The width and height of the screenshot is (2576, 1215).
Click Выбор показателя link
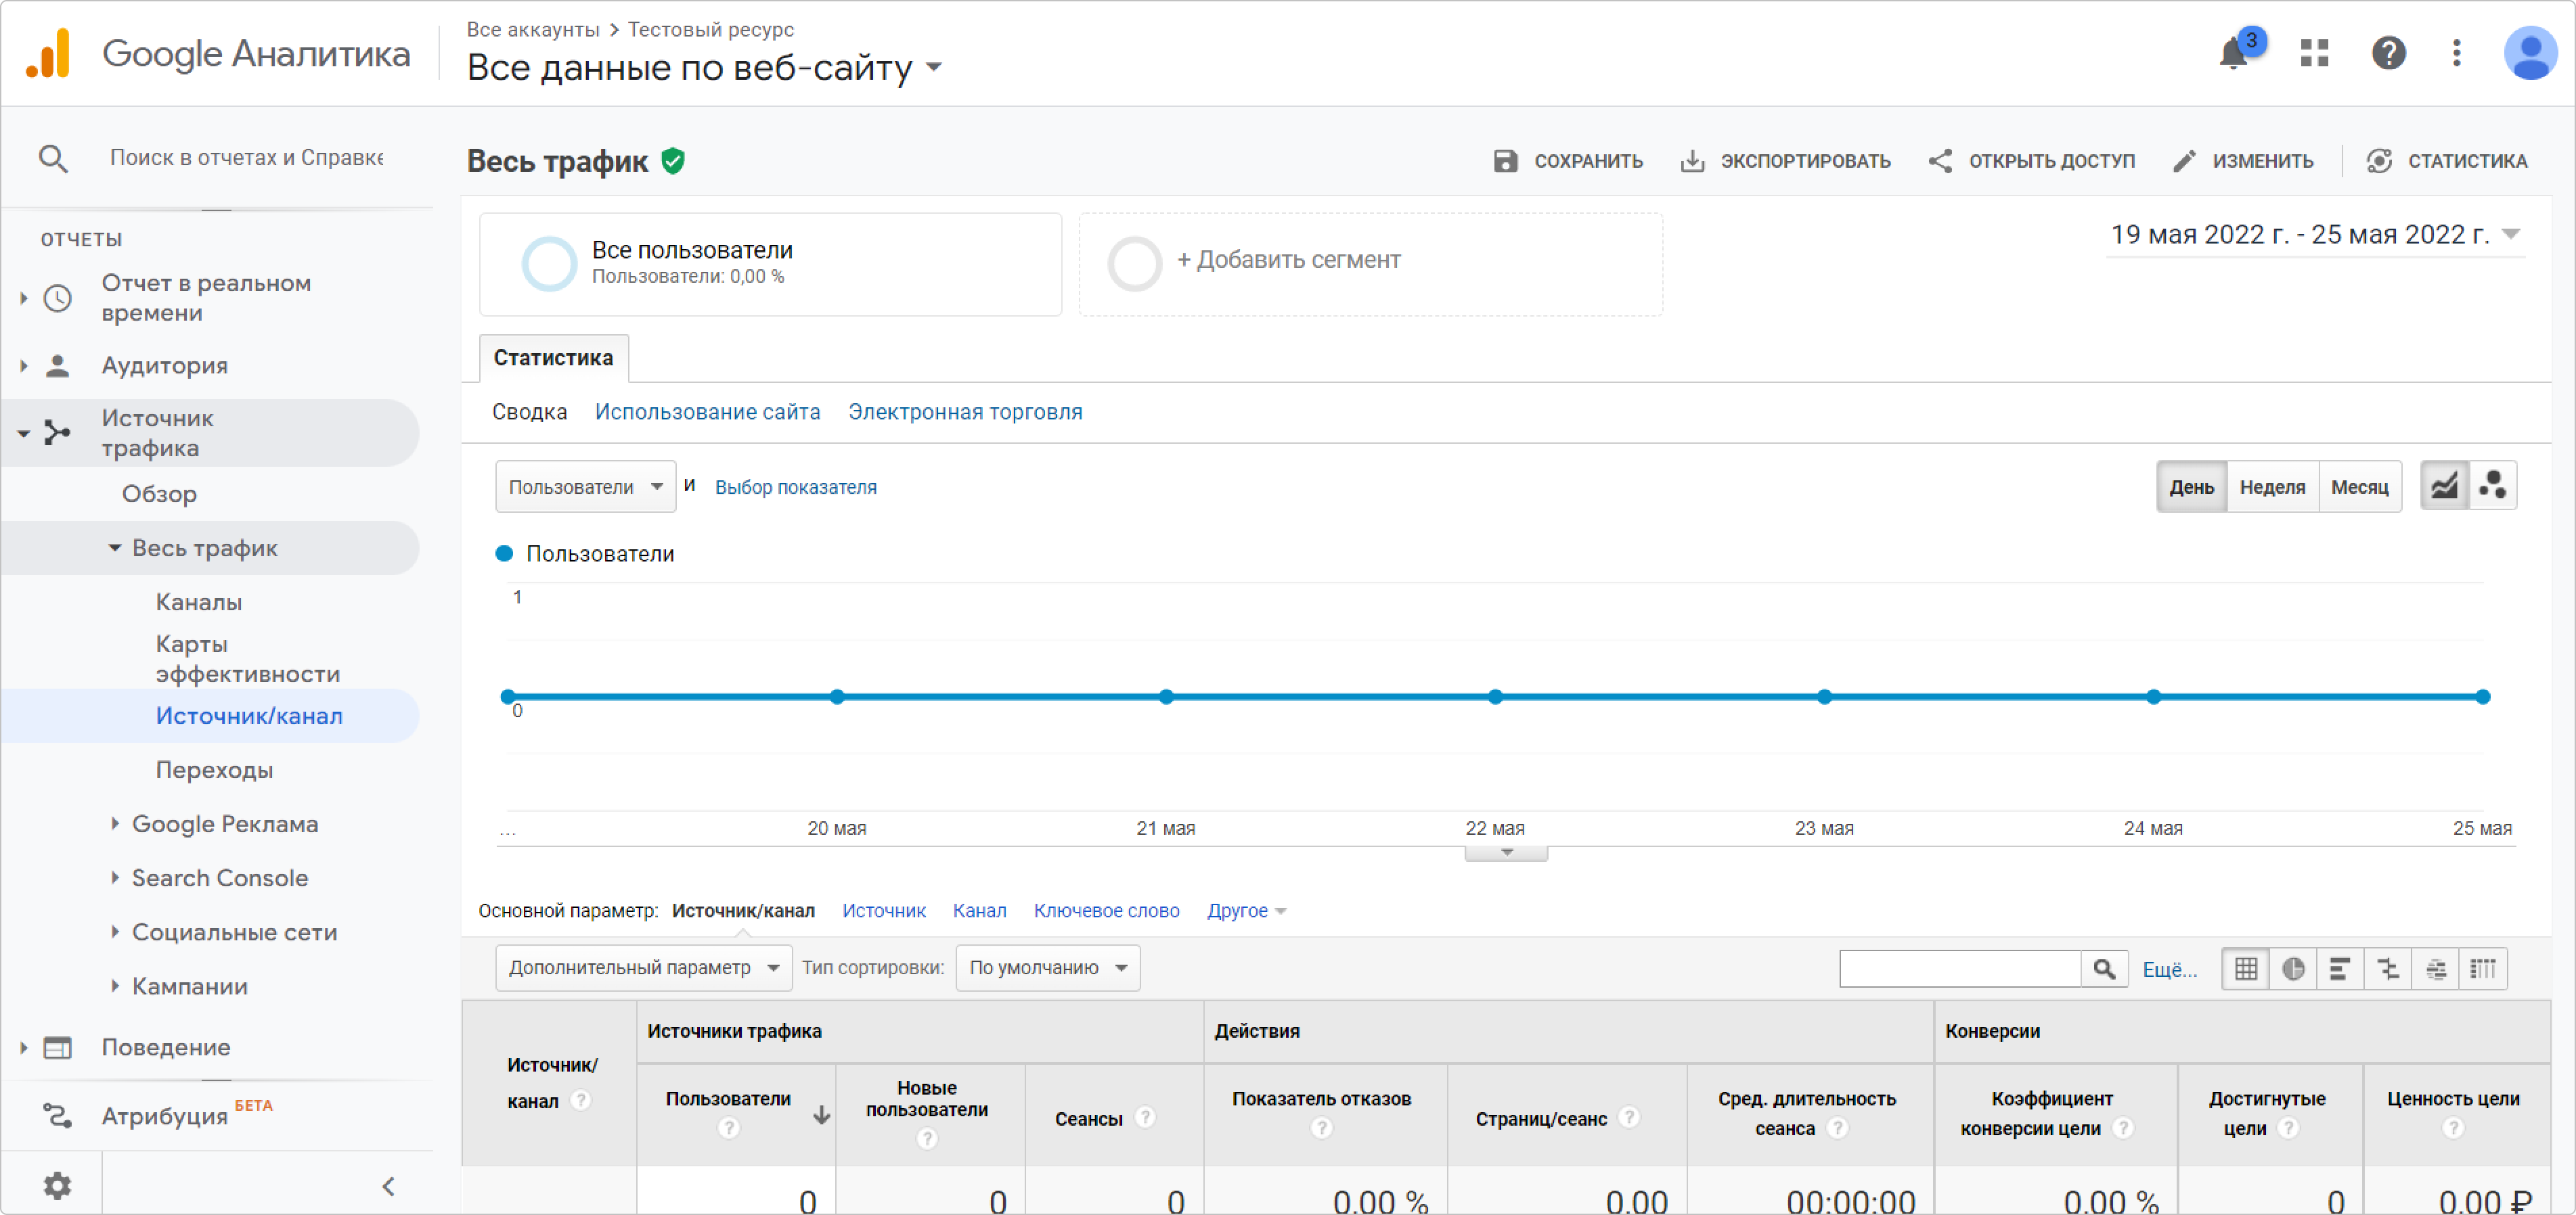(x=795, y=486)
